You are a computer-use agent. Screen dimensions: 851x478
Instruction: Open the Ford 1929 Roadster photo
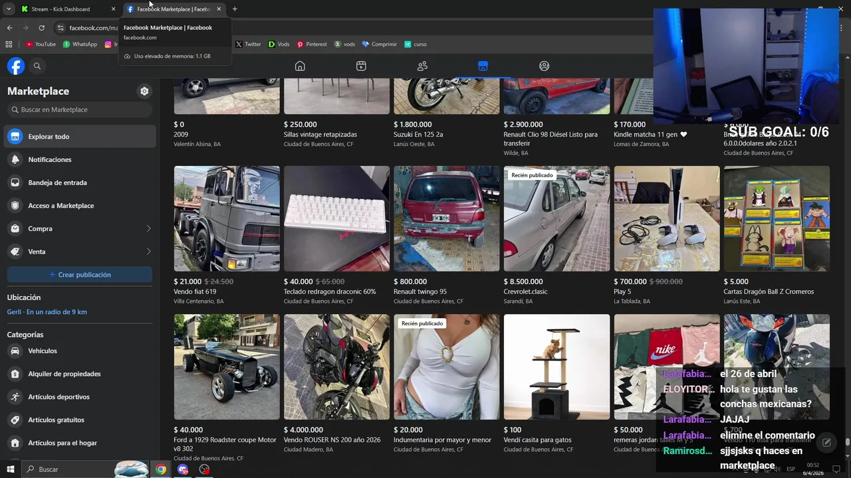(x=227, y=367)
